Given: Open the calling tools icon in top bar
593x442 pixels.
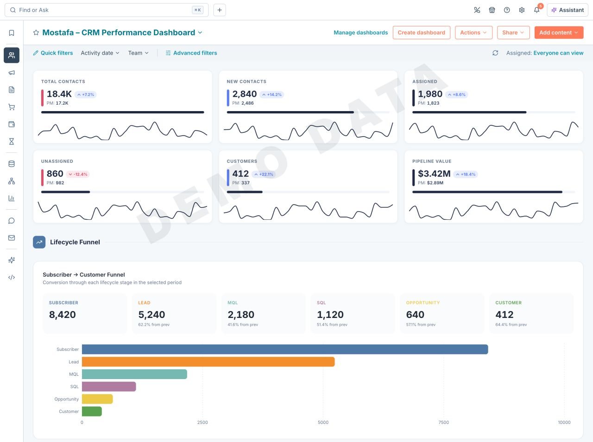Looking at the screenshot, I should [477, 10].
